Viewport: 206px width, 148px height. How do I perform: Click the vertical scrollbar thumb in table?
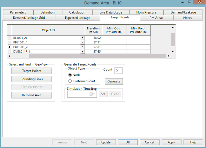pos(173,40)
